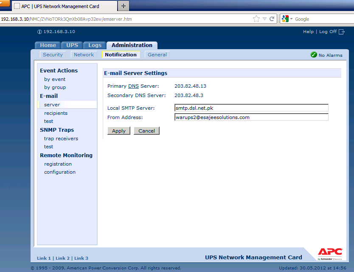
Task: Click the Apply button
Action: (119, 131)
